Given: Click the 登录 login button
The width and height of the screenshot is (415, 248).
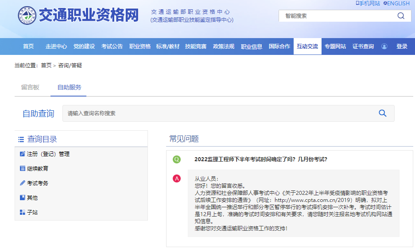Looking at the screenshot, I should (402, 46).
